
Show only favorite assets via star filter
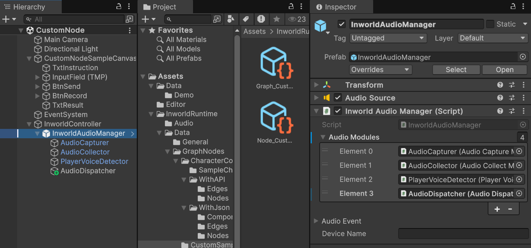(x=276, y=19)
